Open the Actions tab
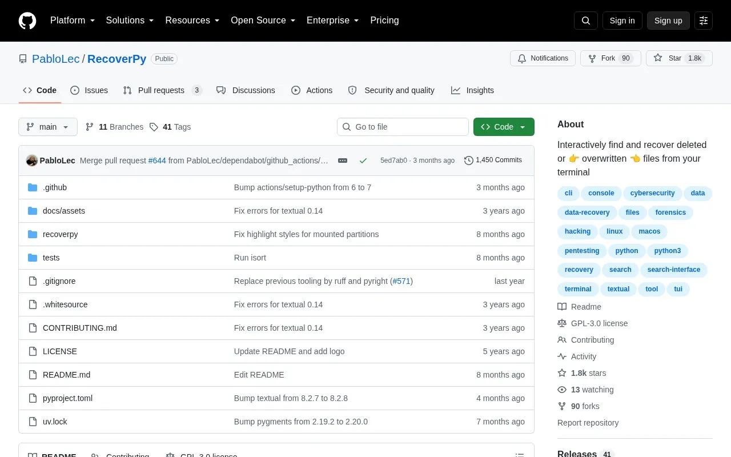The width and height of the screenshot is (731, 457). point(312,90)
